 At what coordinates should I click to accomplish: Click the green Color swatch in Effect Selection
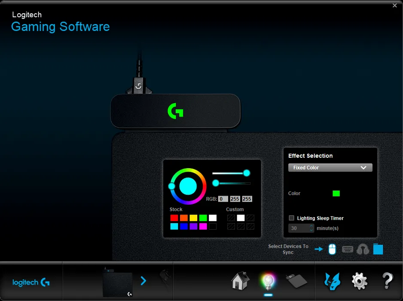coord(336,193)
